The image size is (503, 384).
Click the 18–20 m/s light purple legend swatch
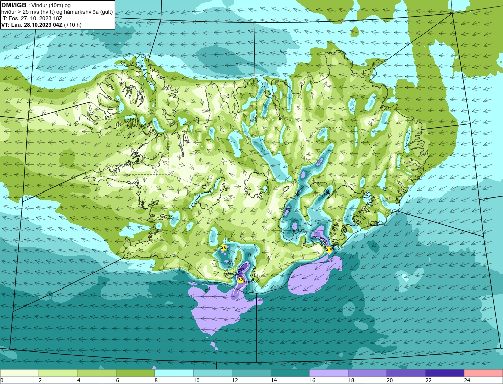click(367, 373)
